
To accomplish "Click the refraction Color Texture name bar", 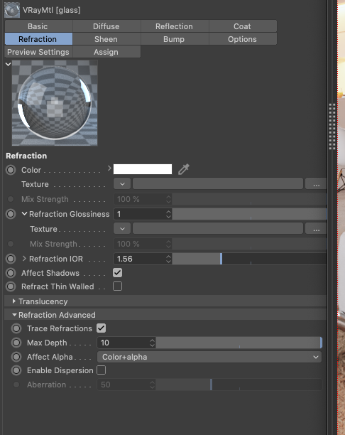I will 218,184.
